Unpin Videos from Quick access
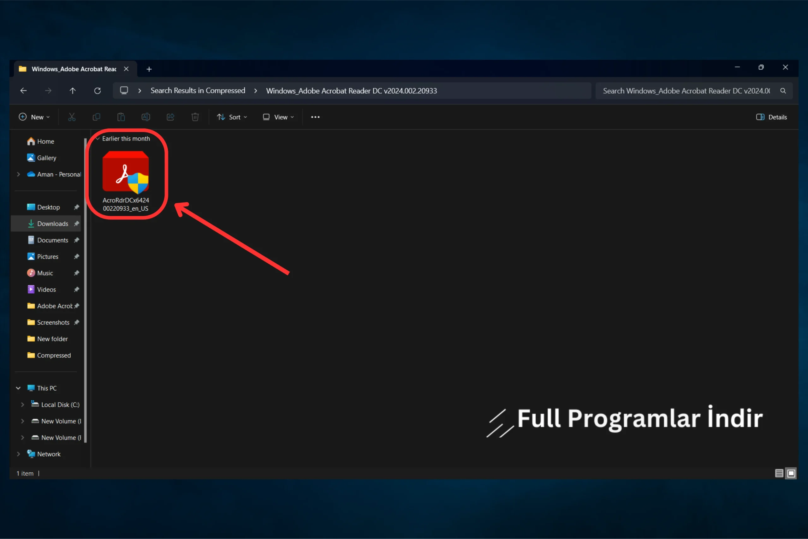The image size is (808, 539). (x=77, y=290)
